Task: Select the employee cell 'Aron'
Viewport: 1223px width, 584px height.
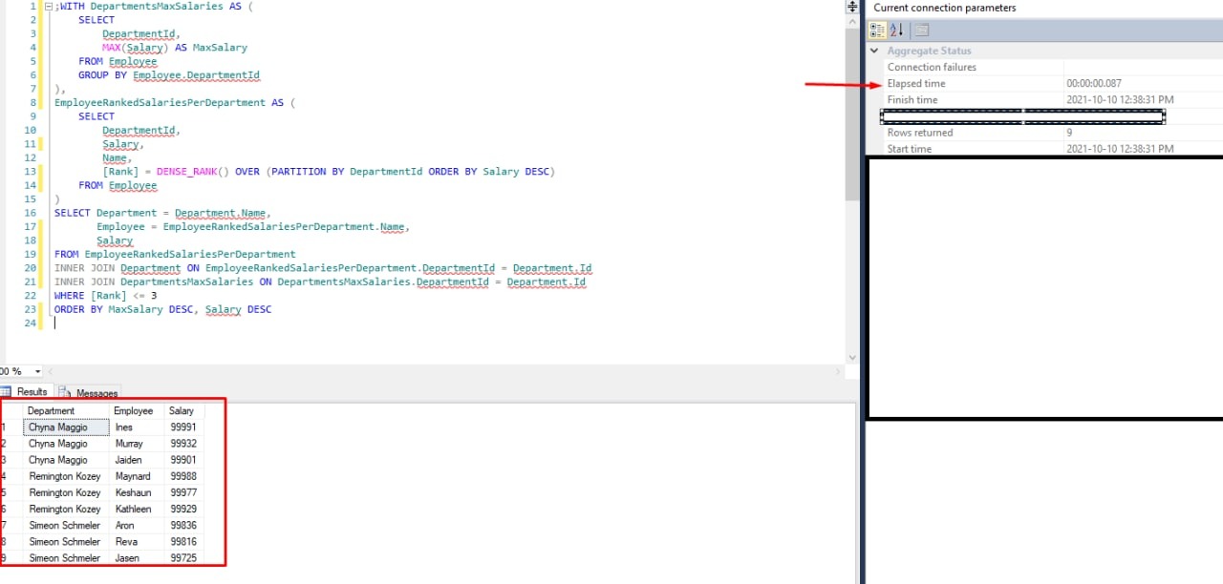Action: 137,525
